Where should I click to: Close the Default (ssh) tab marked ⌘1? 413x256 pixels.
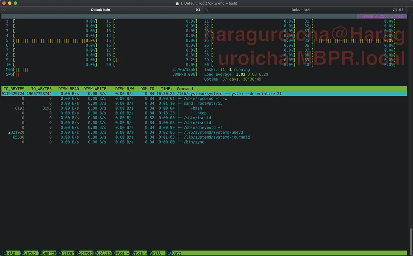click(4, 10)
